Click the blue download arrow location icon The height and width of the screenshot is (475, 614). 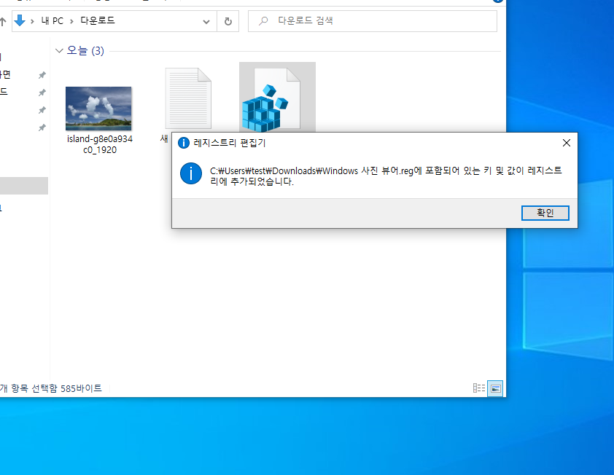[20, 20]
